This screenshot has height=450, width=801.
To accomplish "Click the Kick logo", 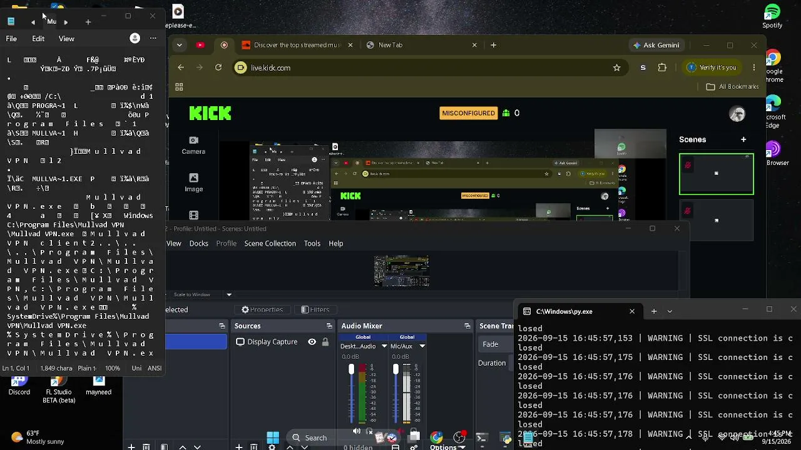I will pyautogui.click(x=210, y=113).
